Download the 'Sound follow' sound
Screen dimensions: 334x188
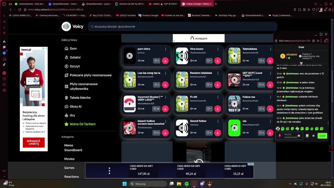tap(218, 133)
